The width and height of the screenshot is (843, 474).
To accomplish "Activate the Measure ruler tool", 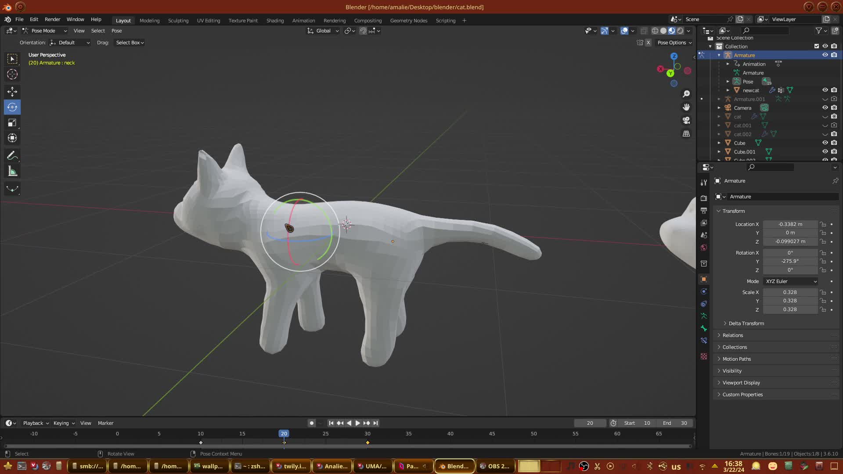I will click(12, 172).
